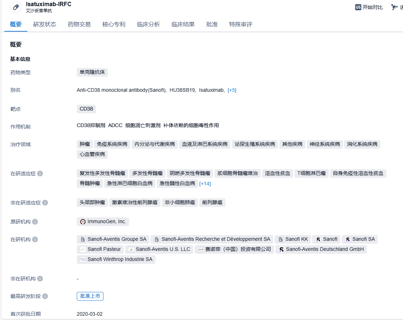The image size is (403, 320).
Task: Switch to the 研发状态 tab
Action: tap(45, 24)
